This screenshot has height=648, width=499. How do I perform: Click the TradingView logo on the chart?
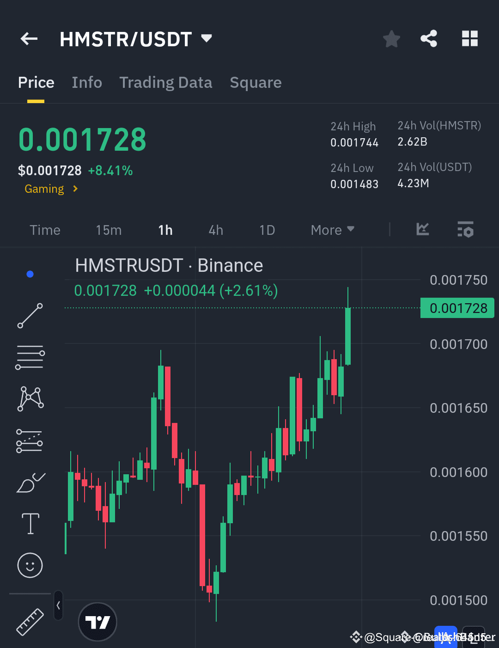pos(97,622)
